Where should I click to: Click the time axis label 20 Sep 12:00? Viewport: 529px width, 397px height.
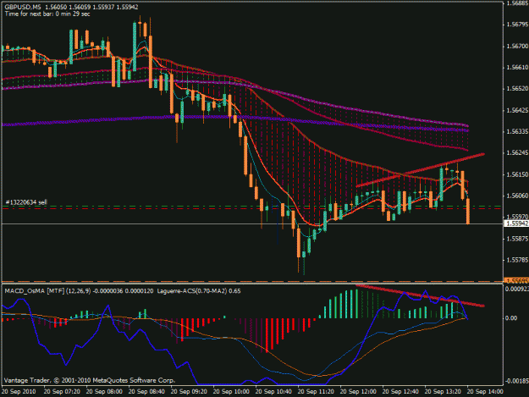(x=358, y=392)
